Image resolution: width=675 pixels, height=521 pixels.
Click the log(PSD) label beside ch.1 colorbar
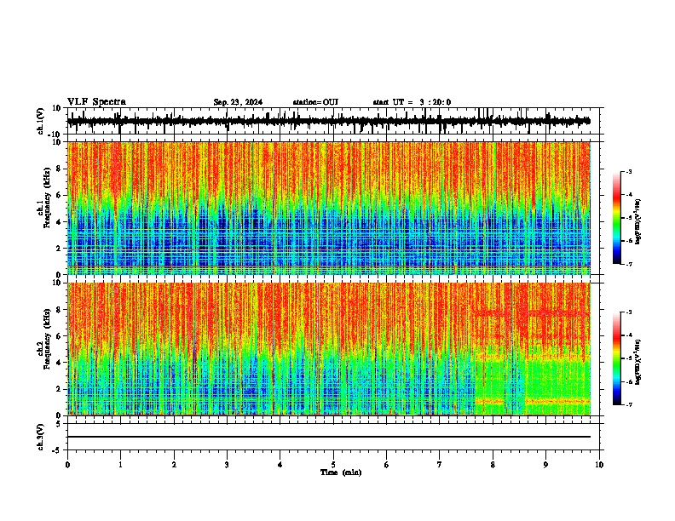coord(638,221)
